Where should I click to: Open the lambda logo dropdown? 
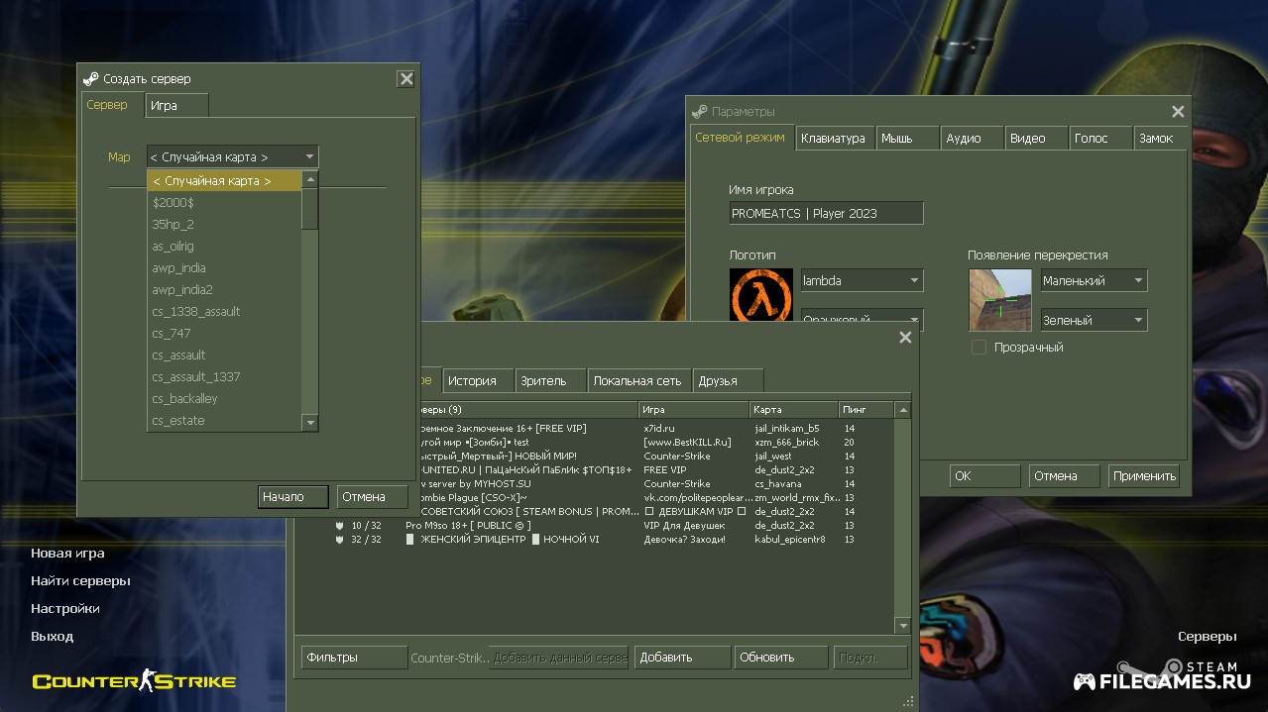pos(862,280)
